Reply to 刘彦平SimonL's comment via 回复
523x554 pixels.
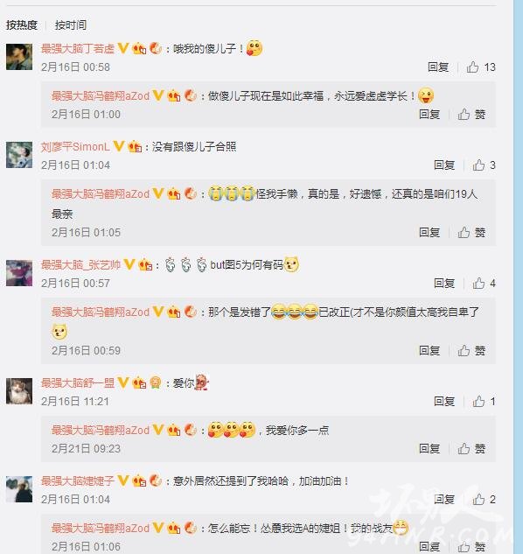[x=444, y=165]
